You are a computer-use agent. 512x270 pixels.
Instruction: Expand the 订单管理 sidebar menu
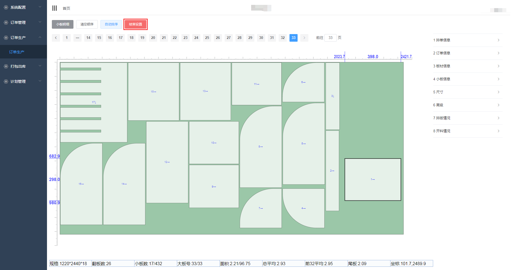(x=23, y=22)
